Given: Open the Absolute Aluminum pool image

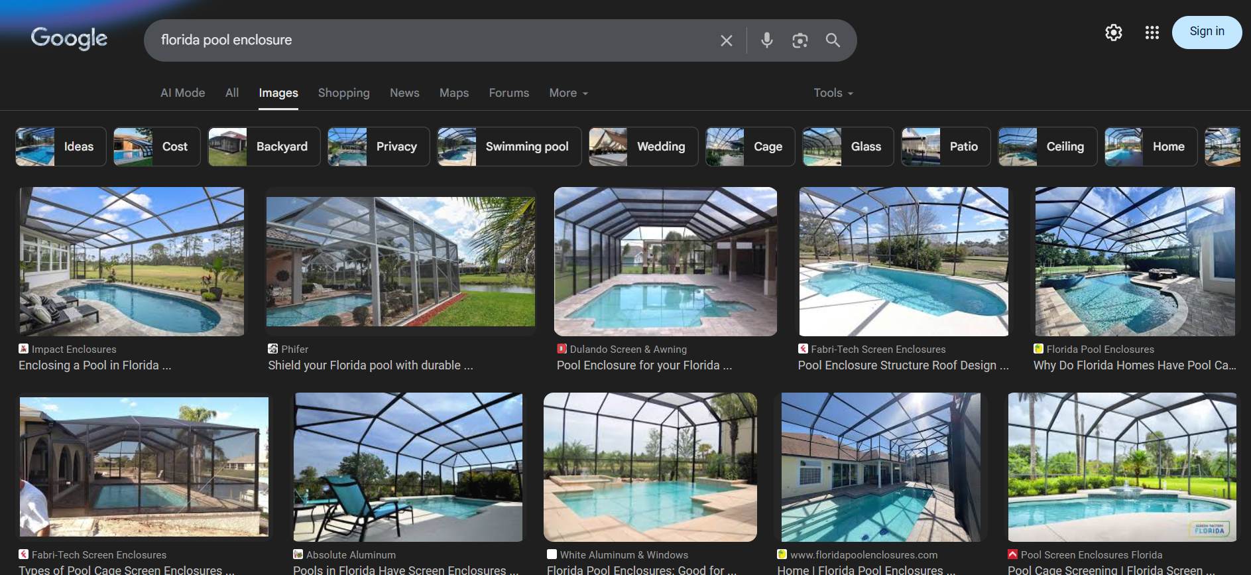Looking at the screenshot, I should [x=408, y=467].
